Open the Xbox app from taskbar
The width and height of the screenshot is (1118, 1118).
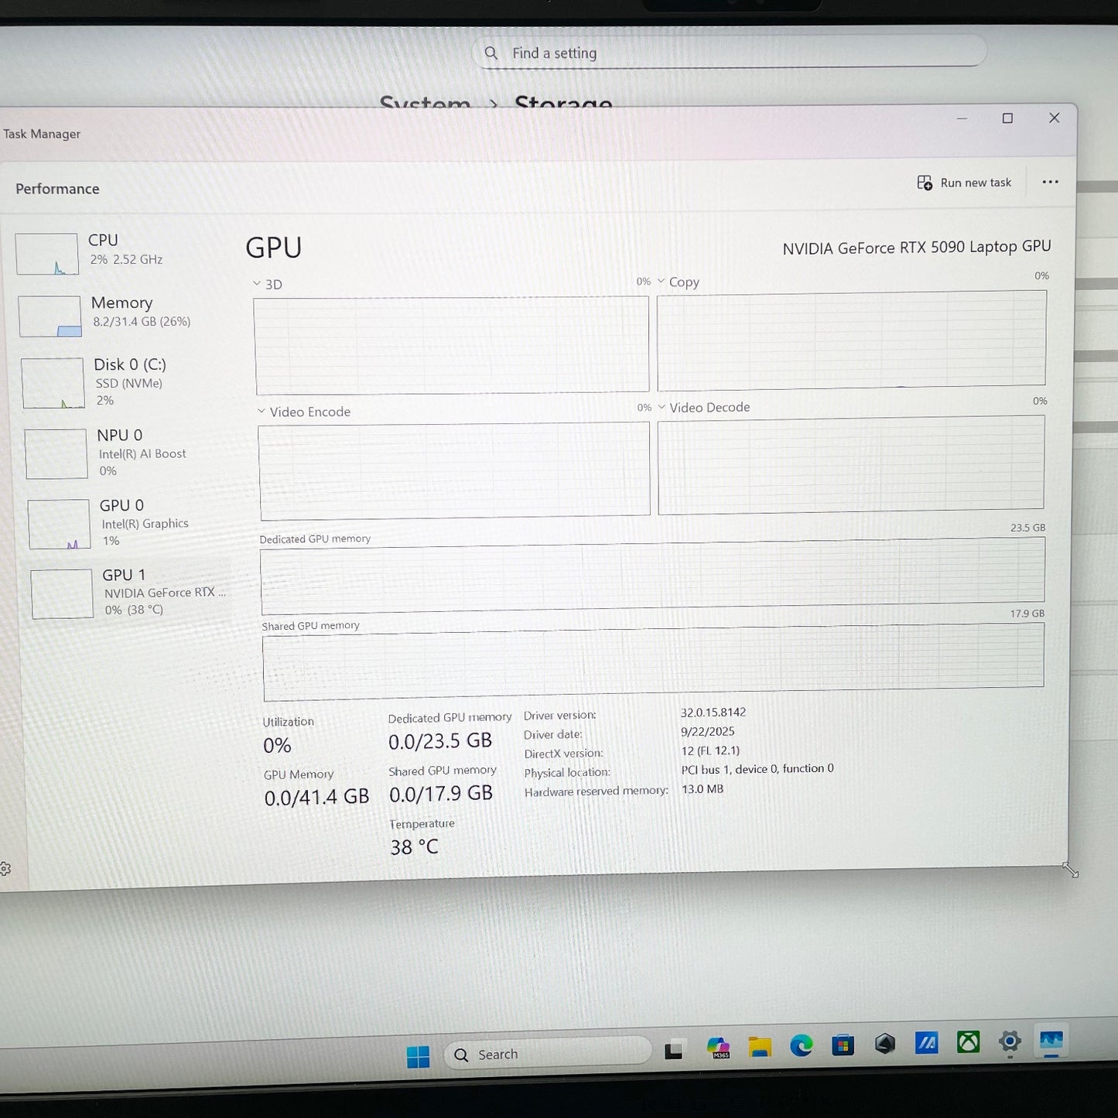coord(968,1042)
